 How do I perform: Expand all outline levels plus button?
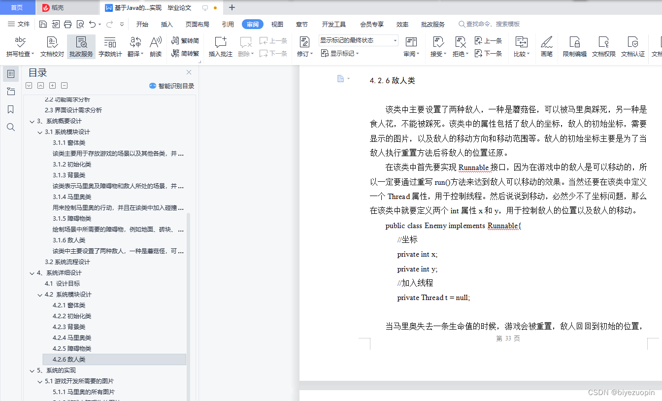click(53, 86)
